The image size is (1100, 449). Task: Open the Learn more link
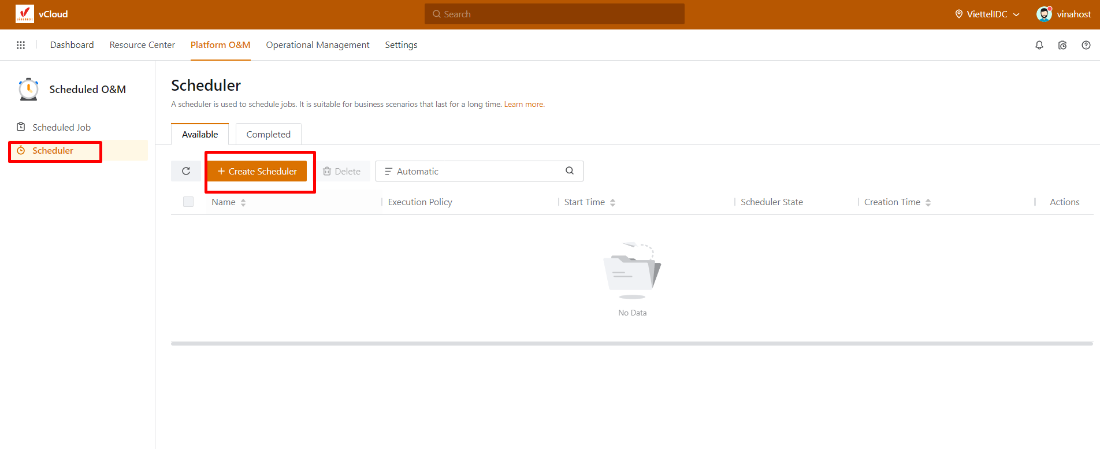(x=524, y=105)
